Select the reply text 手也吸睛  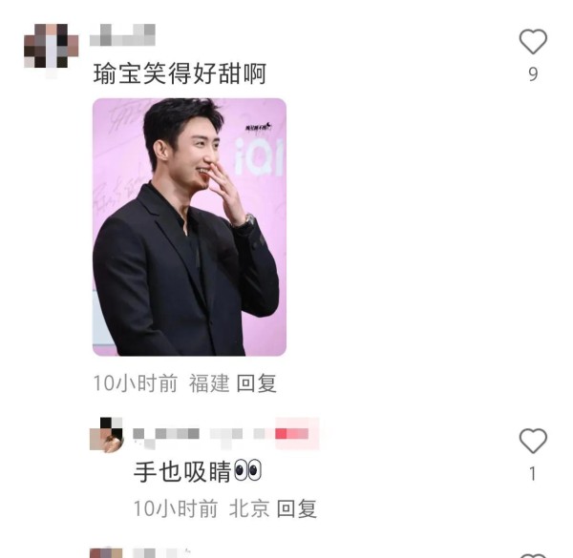[x=182, y=471]
